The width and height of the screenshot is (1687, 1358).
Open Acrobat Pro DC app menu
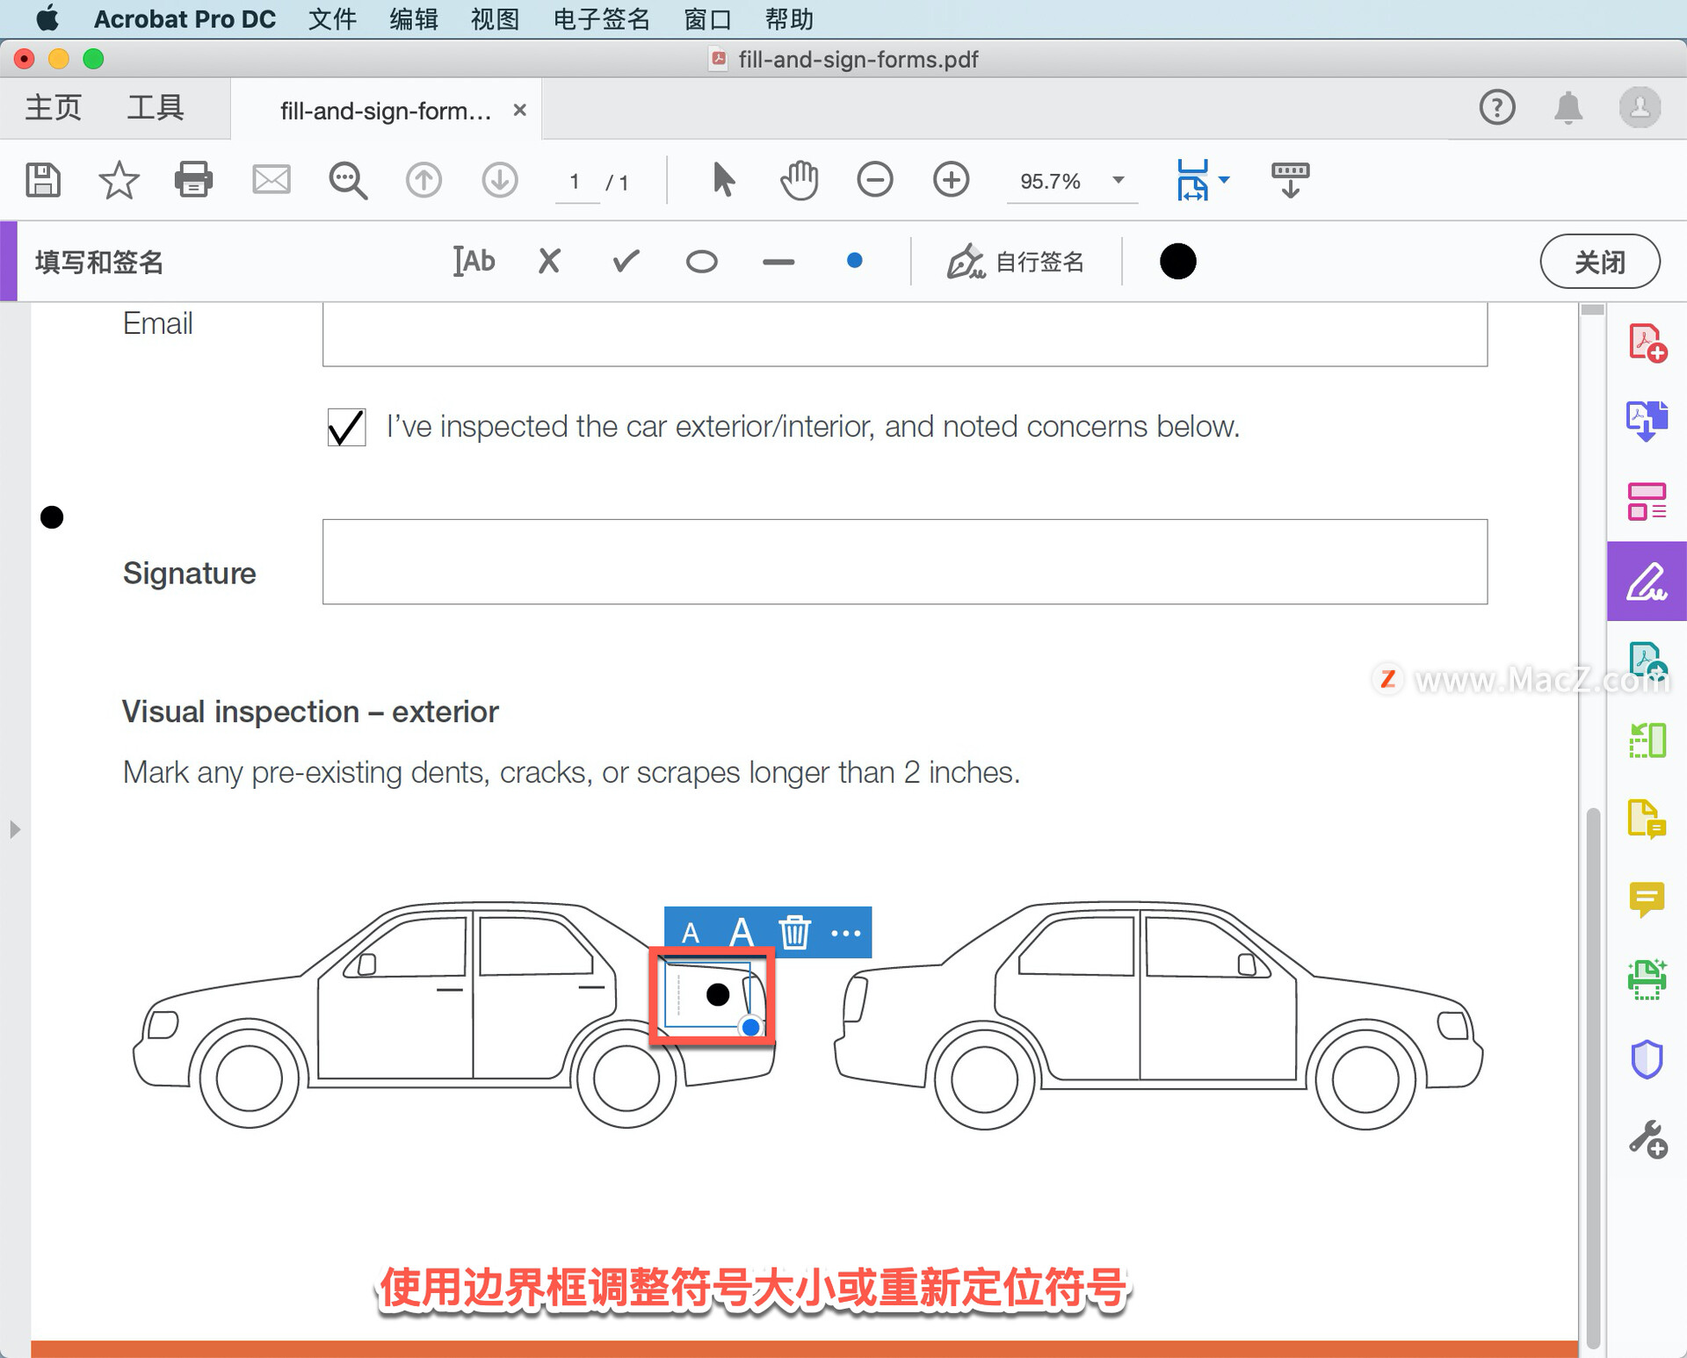pyautogui.click(x=185, y=18)
